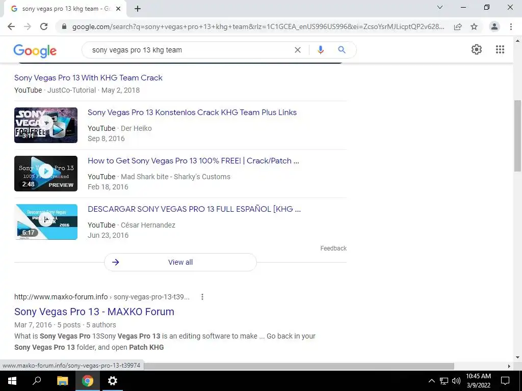Open Konstenlos Crack KHG Team video link
Screen dimensions: 522x391
[192, 113]
